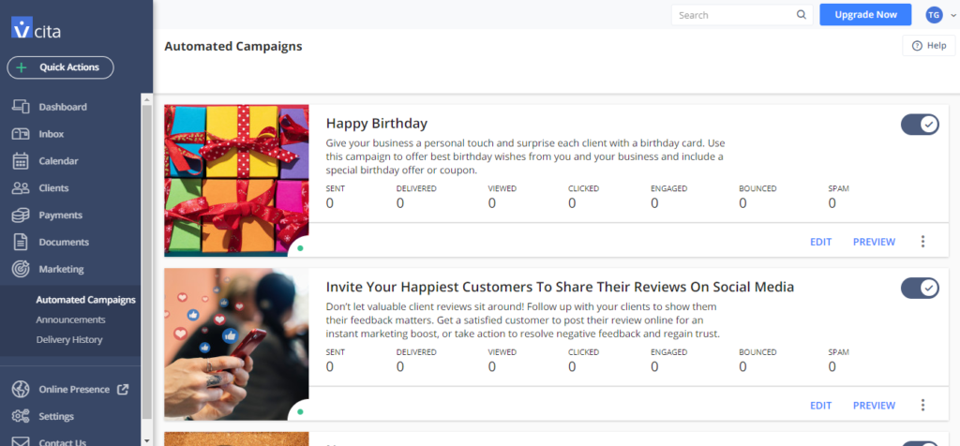Viewport: 960px width, 446px height.
Task: Select the Automated Campaigns submenu item
Action: pos(85,300)
